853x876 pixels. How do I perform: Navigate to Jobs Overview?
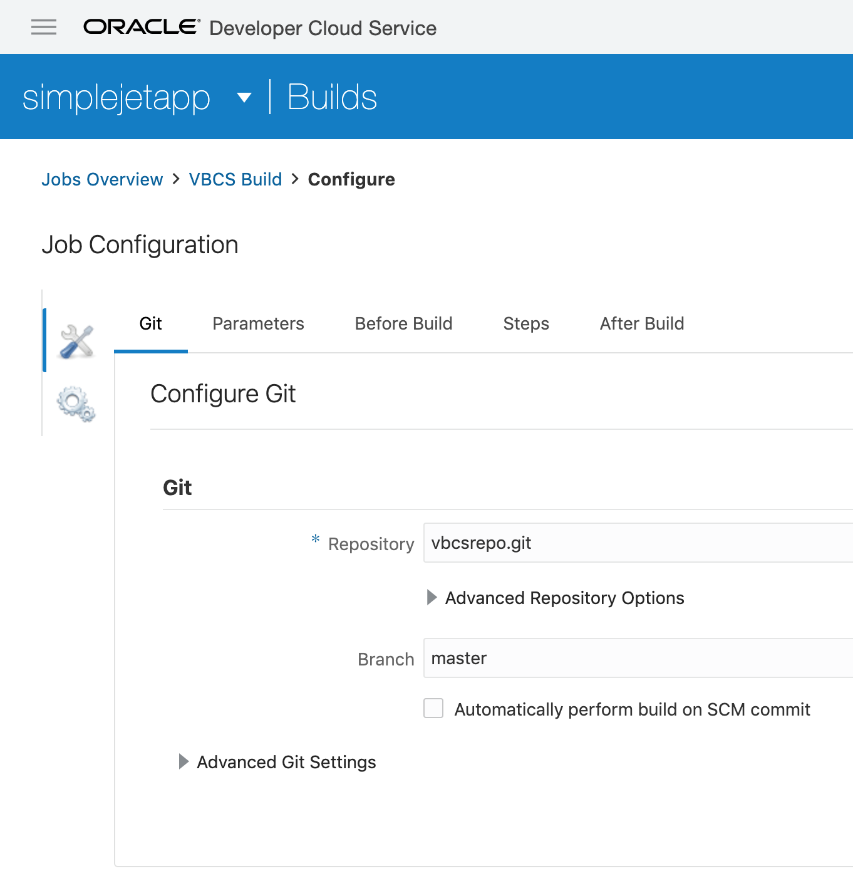102,179
